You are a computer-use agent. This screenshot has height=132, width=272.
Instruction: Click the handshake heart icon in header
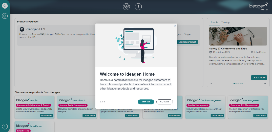[127, 7]
